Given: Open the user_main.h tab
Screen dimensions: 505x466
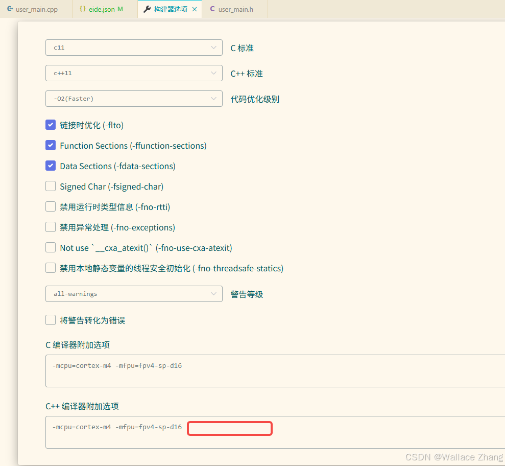Looking at the screenshot, I should 235,9.
